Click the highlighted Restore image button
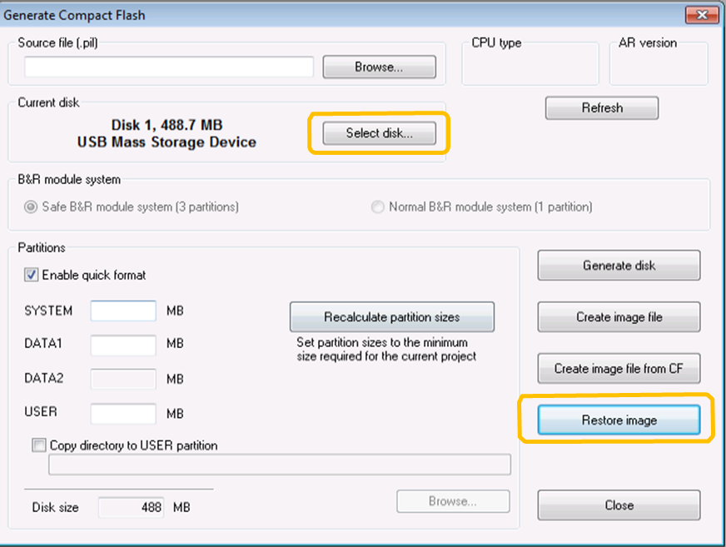 click(x=618, y=420)
